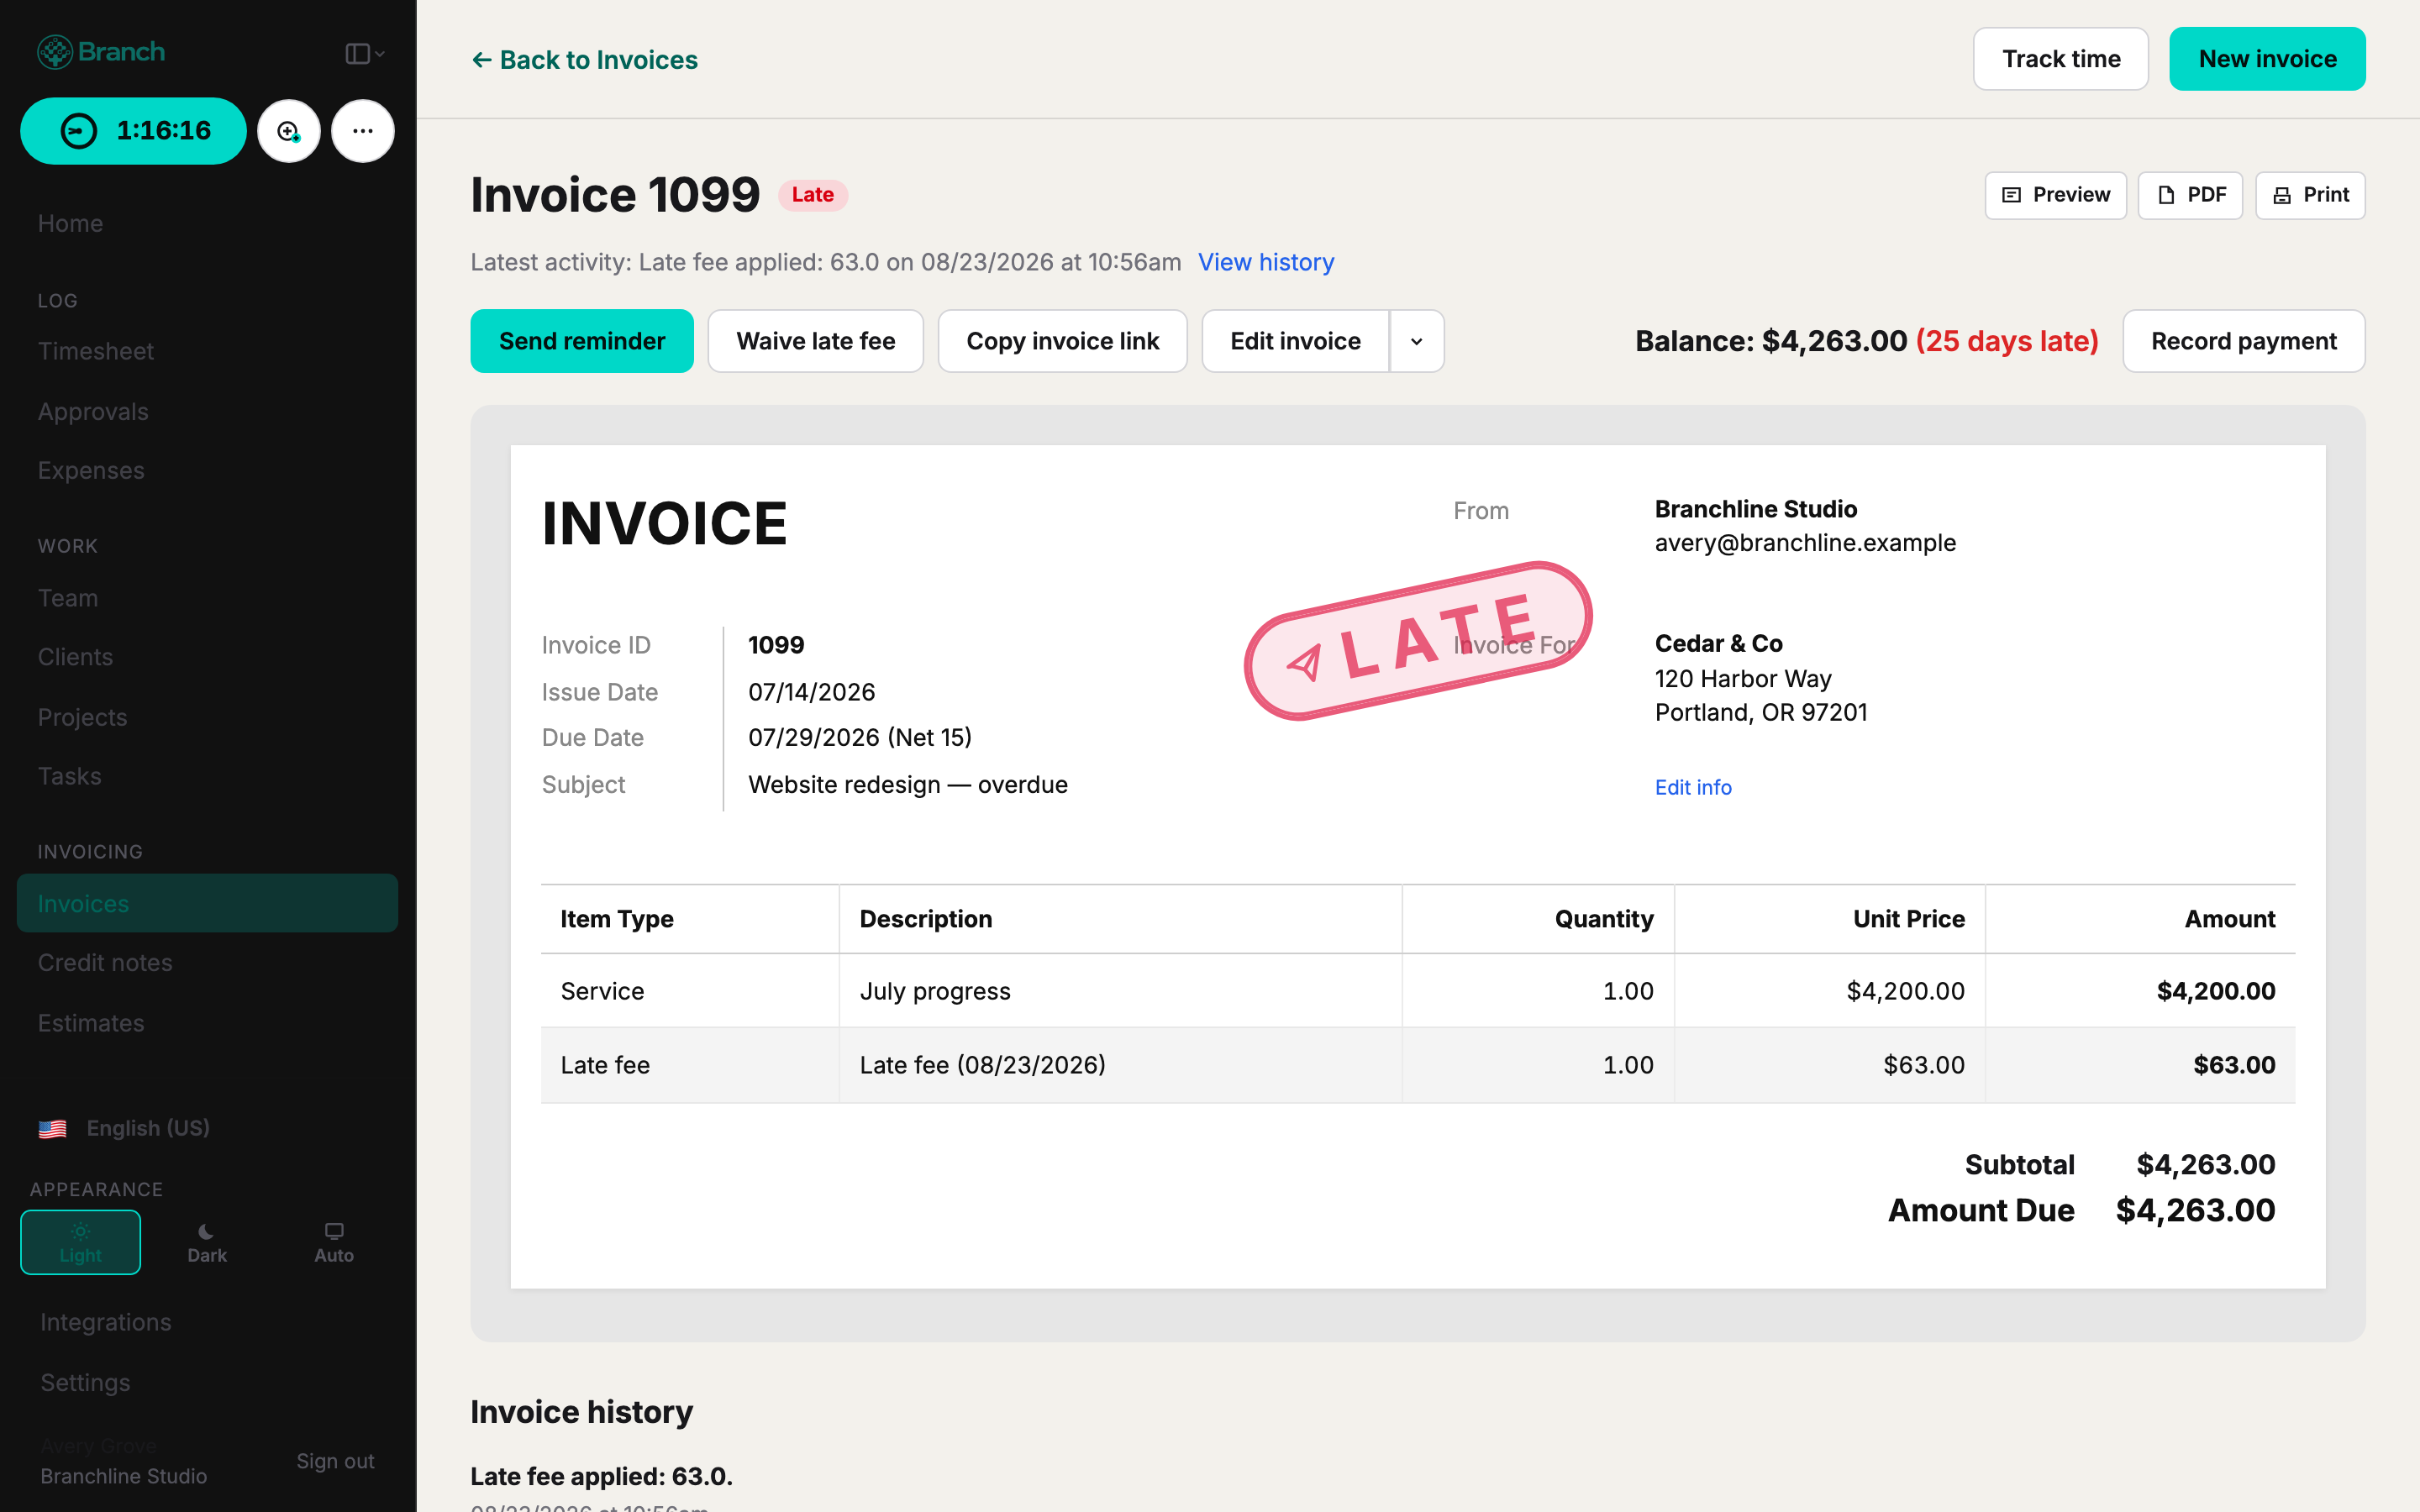The image size is (2420, 1512).
Task: Click Send reminder
Action: [582, 341]
